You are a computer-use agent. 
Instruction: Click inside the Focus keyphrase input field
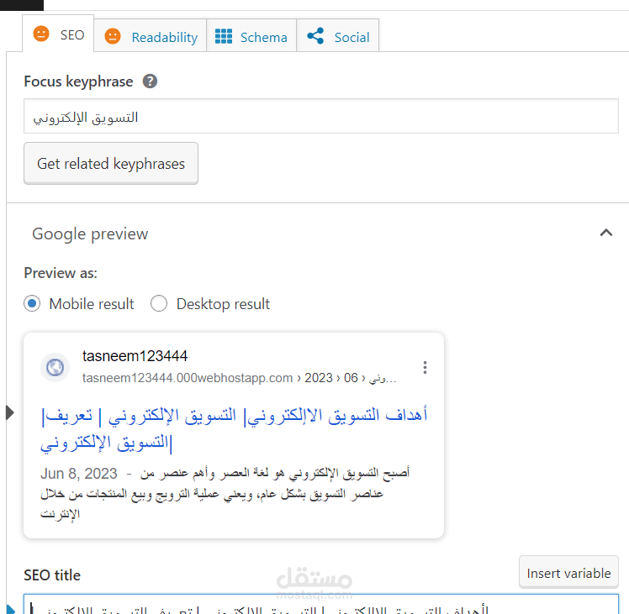click(320, 118)
